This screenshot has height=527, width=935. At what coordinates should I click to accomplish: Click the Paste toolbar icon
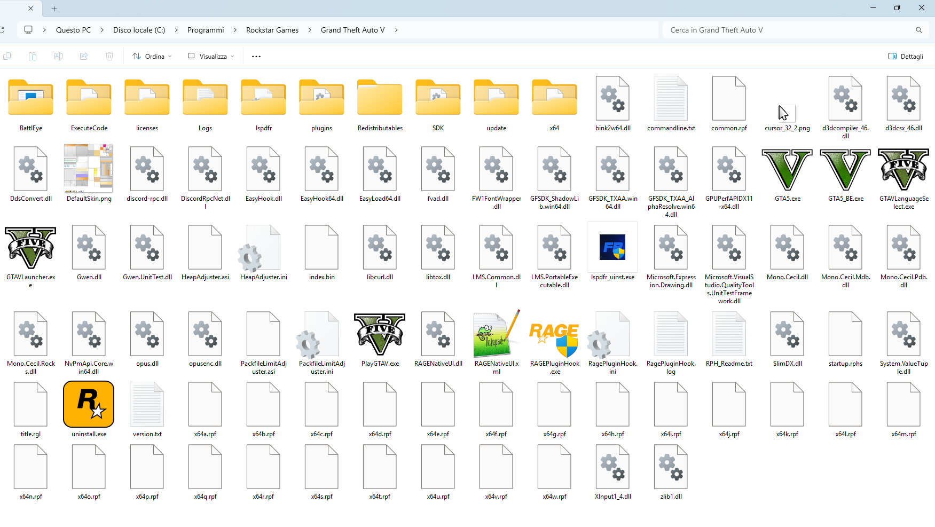pyautogui.click(x=33, y=56)
